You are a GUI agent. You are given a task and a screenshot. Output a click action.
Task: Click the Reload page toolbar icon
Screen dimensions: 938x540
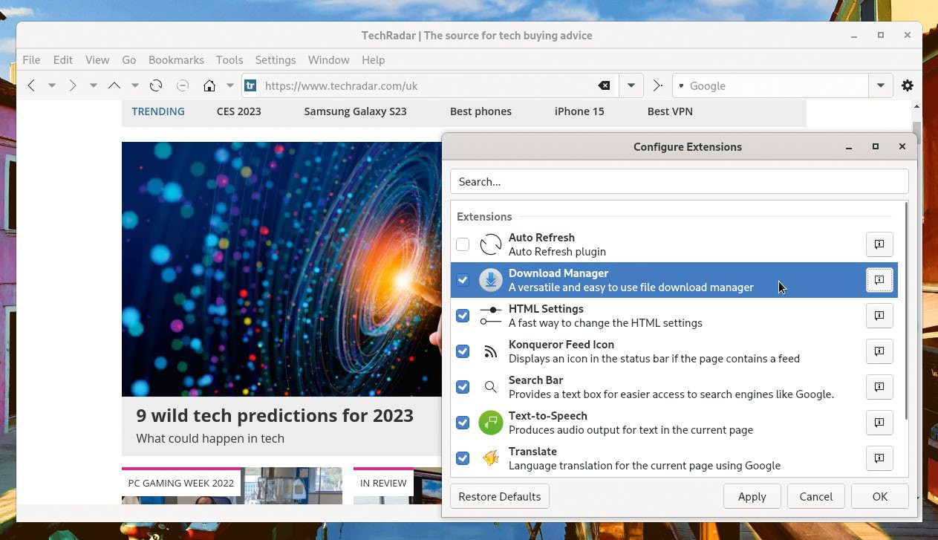(156, 85)
